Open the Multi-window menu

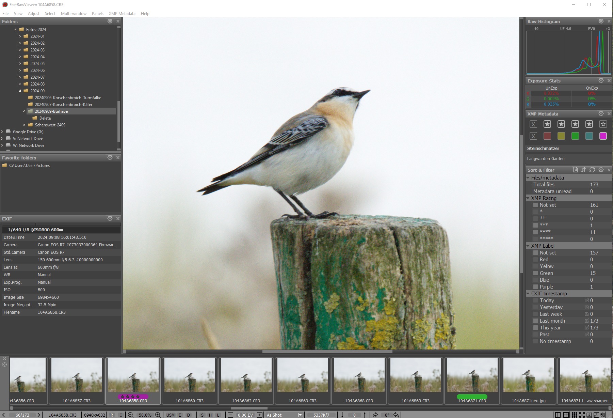tap(74, 14)
